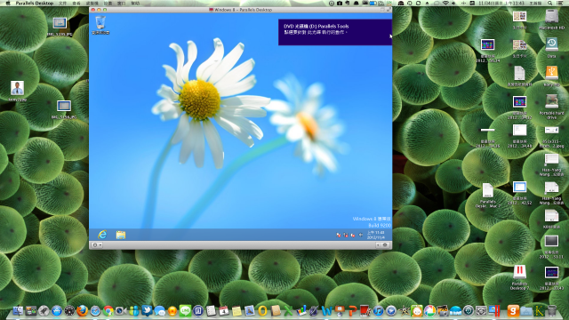Screen dimensions: 569x320
Task: Open Internet Explorer in the Windows 8 taskbar
Action: [x=102, y=235]
